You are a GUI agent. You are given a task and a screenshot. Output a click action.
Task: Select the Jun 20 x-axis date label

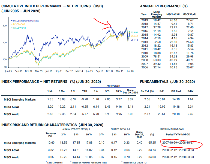(x=130, y=71)
